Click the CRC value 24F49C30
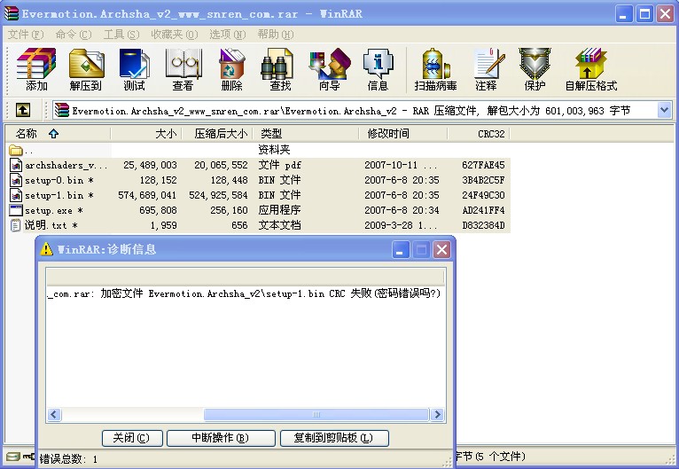This screenshot has width=679, height=469. pos(483,195)
